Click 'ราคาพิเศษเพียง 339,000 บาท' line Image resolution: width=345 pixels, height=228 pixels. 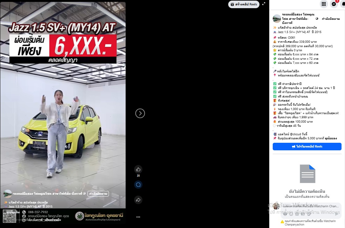(x=297, y=42)
